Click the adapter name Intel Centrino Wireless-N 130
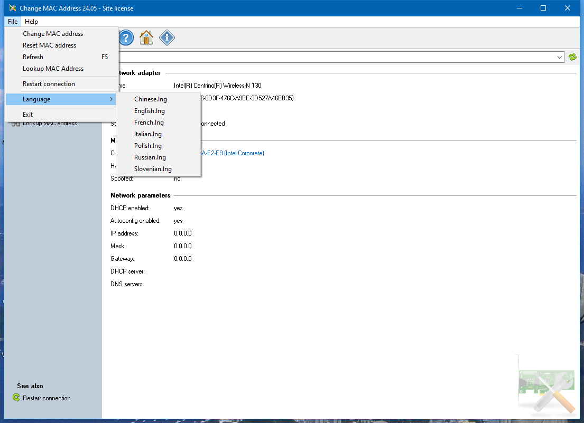The height and width of the screenshot is (423, 584). tap(218, 86)
